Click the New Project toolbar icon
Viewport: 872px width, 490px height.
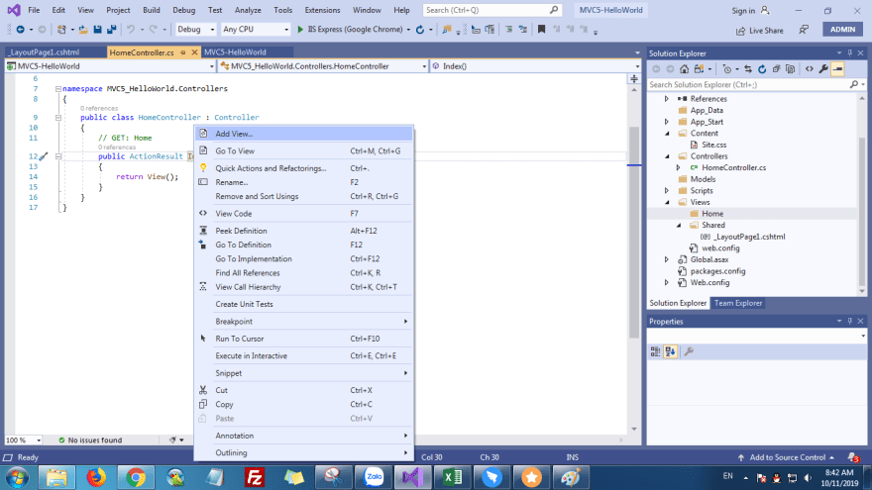[x=61, y=30]
